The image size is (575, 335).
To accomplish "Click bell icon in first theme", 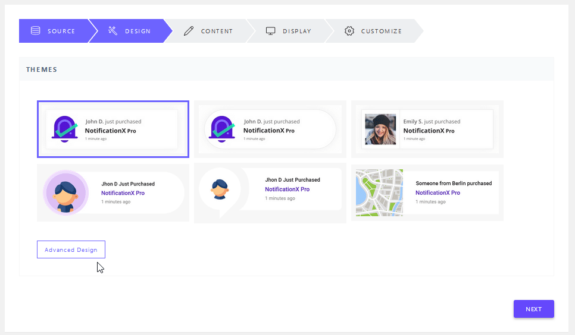I will tap(64, 129).
